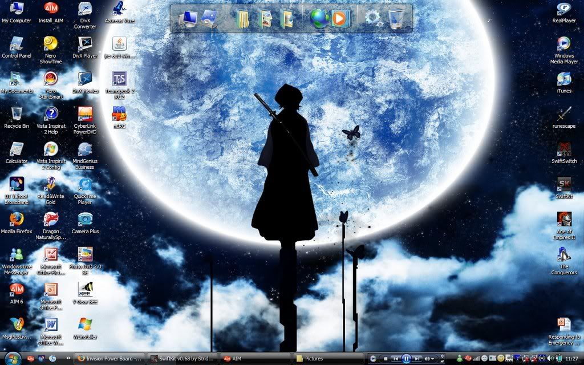Screen dimensions: 584x365
Task: Click the computer monitor dock icon
Action: pyautogui.click(x=188, y=19)
